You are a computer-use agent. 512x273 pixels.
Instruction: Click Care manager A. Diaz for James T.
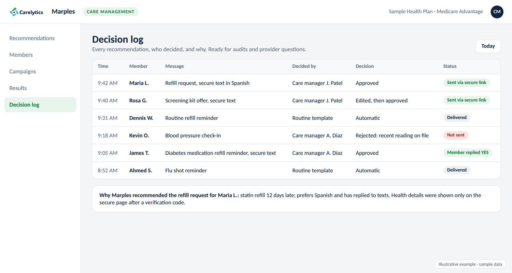point(317,153)
